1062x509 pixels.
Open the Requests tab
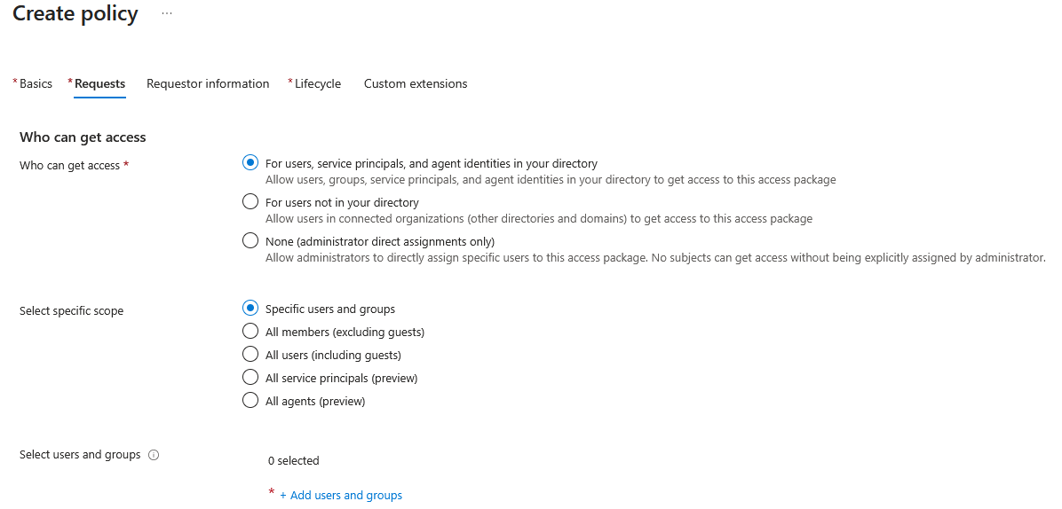click(99, 83)
